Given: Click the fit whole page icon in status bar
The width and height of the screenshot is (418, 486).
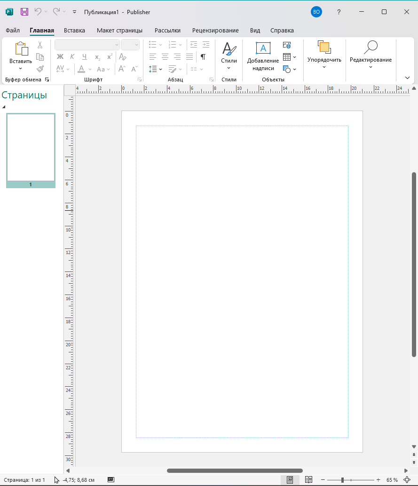Looking at the screenshot, I should 407,480.
